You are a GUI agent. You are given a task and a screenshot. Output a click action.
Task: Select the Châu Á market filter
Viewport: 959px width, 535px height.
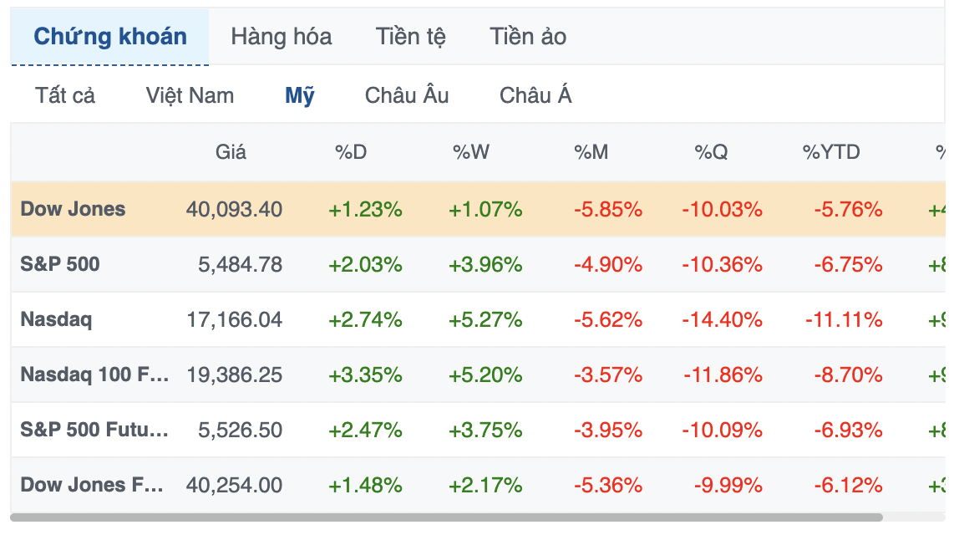535,95
